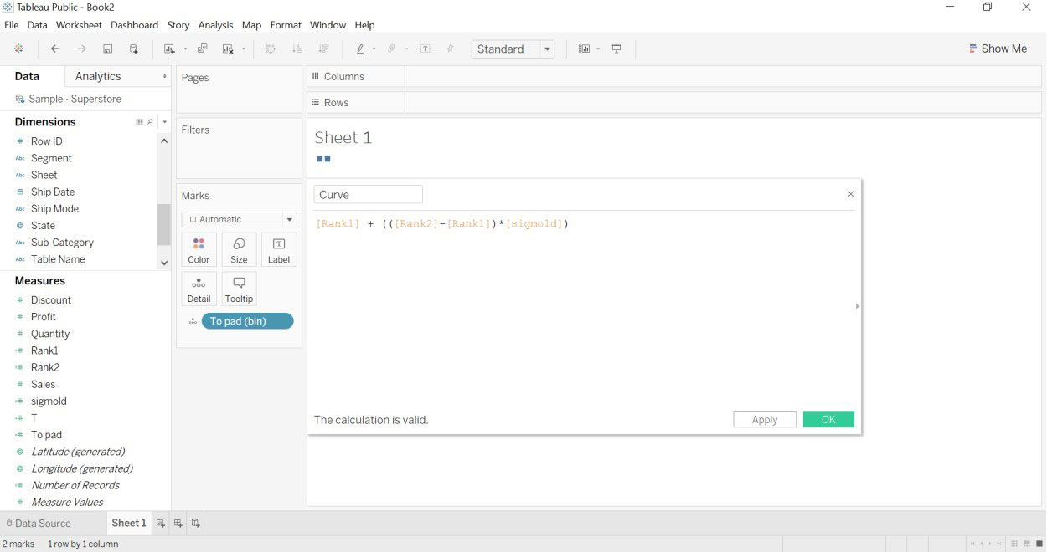Viewport: 1047px width, 552px height.
Task: Click the Color mark card
Action: (199, 249)
